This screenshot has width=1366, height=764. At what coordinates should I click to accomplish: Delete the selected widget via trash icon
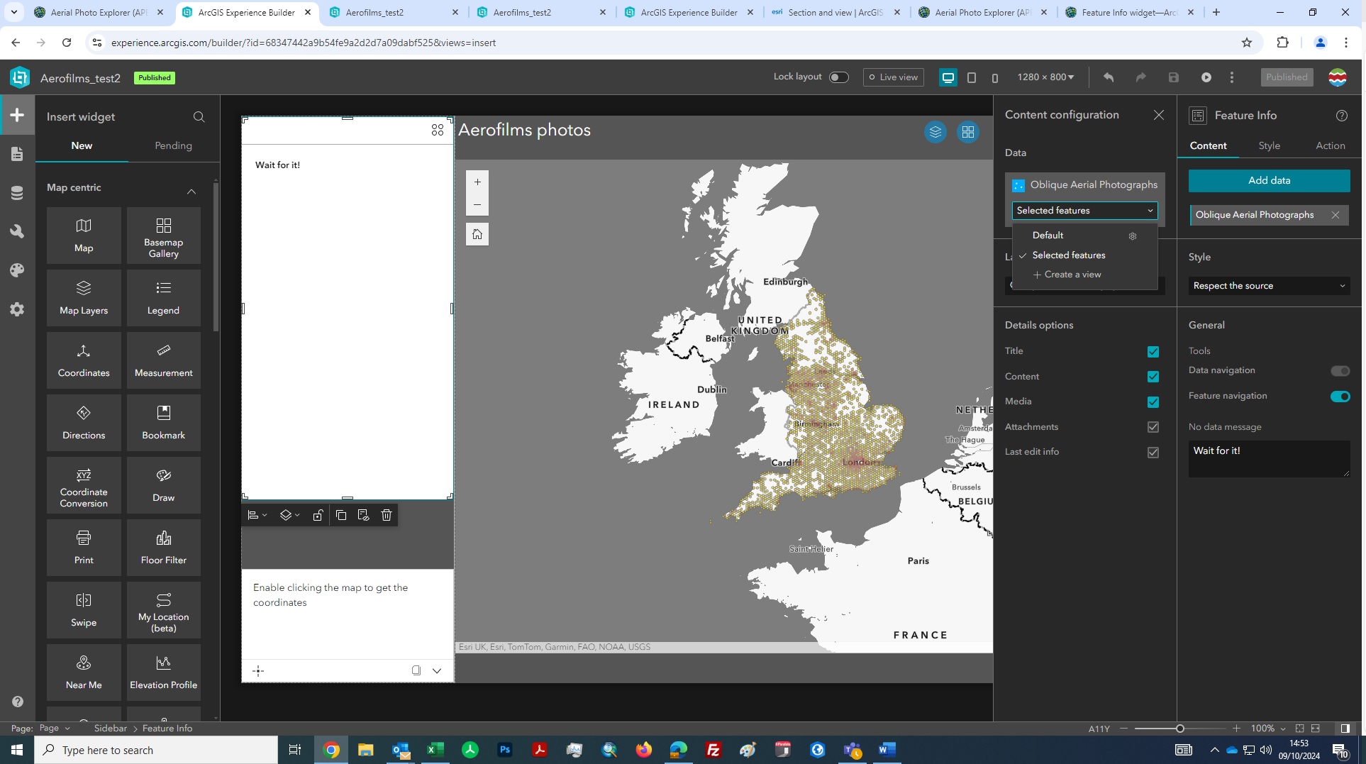pos(387,515)
